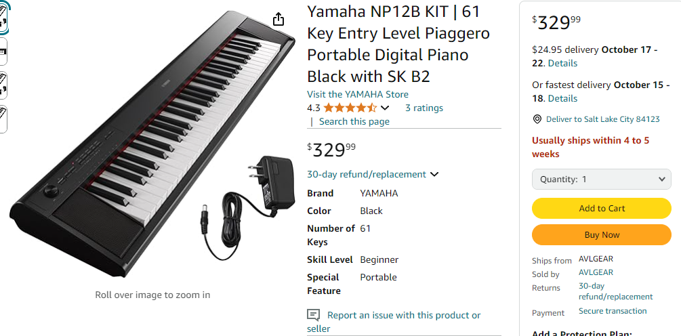Open the Quantity dropdown
Screen dimensions: 681x336
click(x=602, y=180)
